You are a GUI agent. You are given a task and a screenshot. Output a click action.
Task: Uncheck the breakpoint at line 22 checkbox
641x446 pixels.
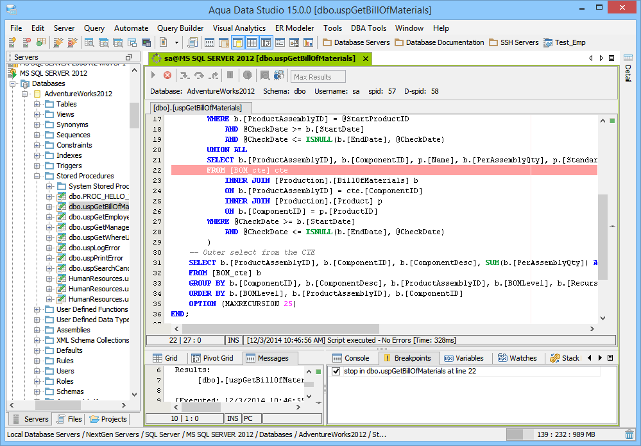point(336,371)
